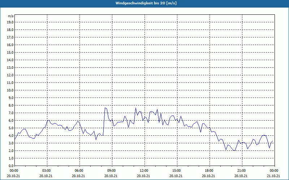Select the 7,0 y-axis value
This screenshot has height=180, width=289.
pyautogui.click(x=11, y=113)
